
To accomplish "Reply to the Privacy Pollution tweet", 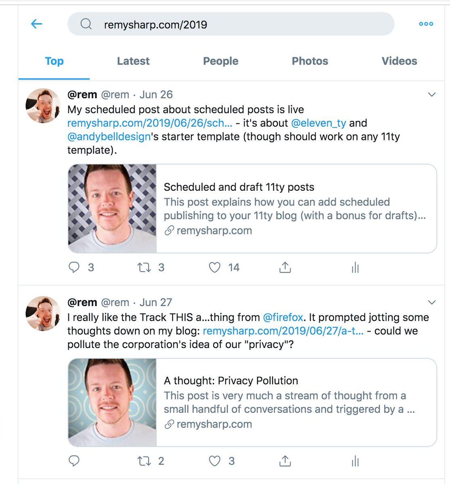I will [74, 461].
